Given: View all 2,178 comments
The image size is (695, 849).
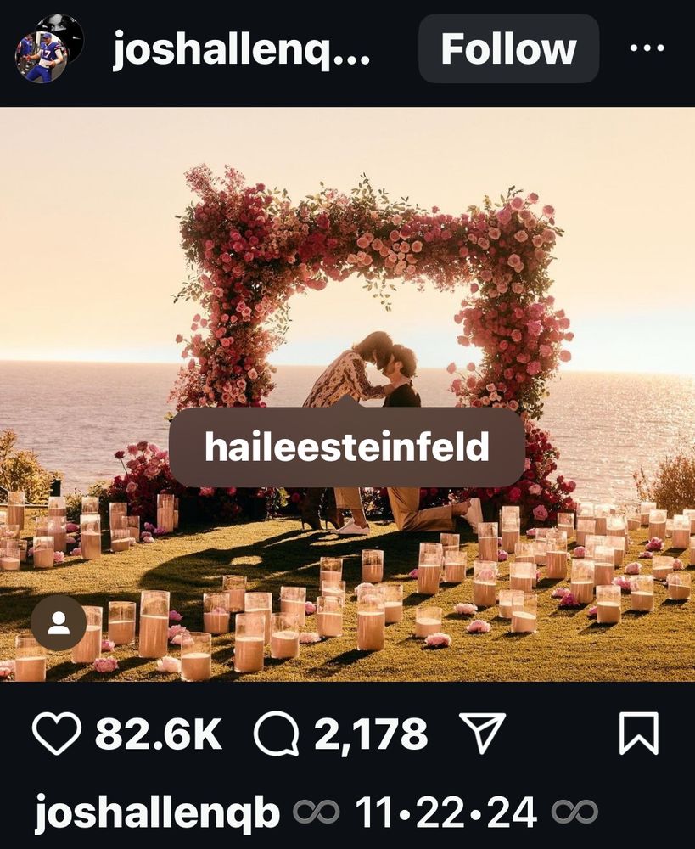Looking at the screenshot, I should [x=372, y=734].
